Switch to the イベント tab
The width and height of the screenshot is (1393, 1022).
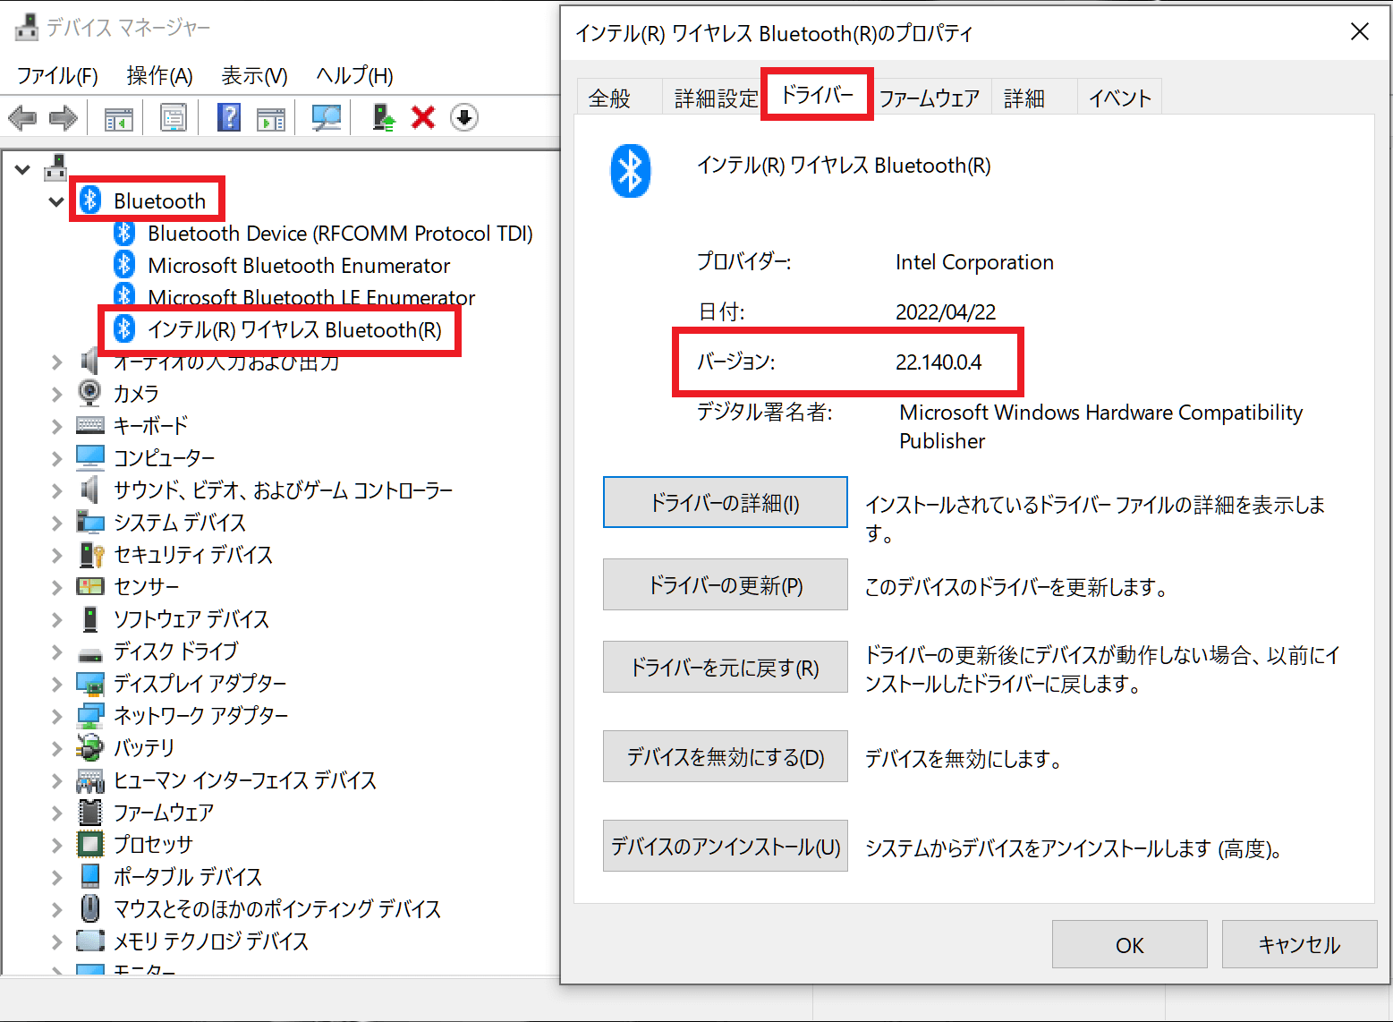point(1120,98)
